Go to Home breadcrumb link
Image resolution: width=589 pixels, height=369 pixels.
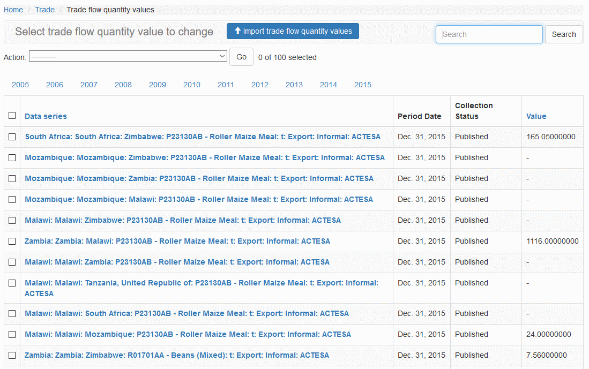click(13, 10)
